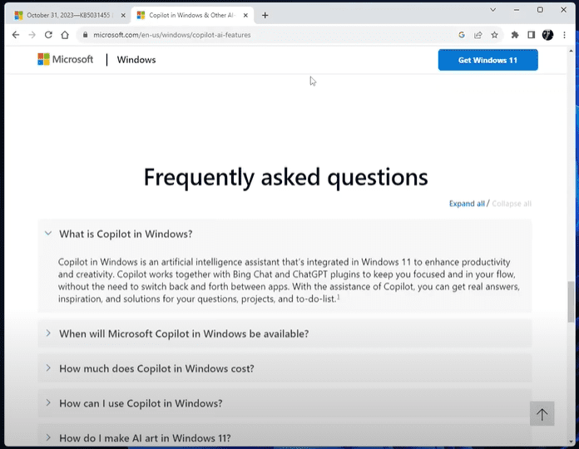This screenshot has height=449, width=579.
Task: Open the Chrome three-dot menu
Action: pyautogui.click(x=565, y=35)
